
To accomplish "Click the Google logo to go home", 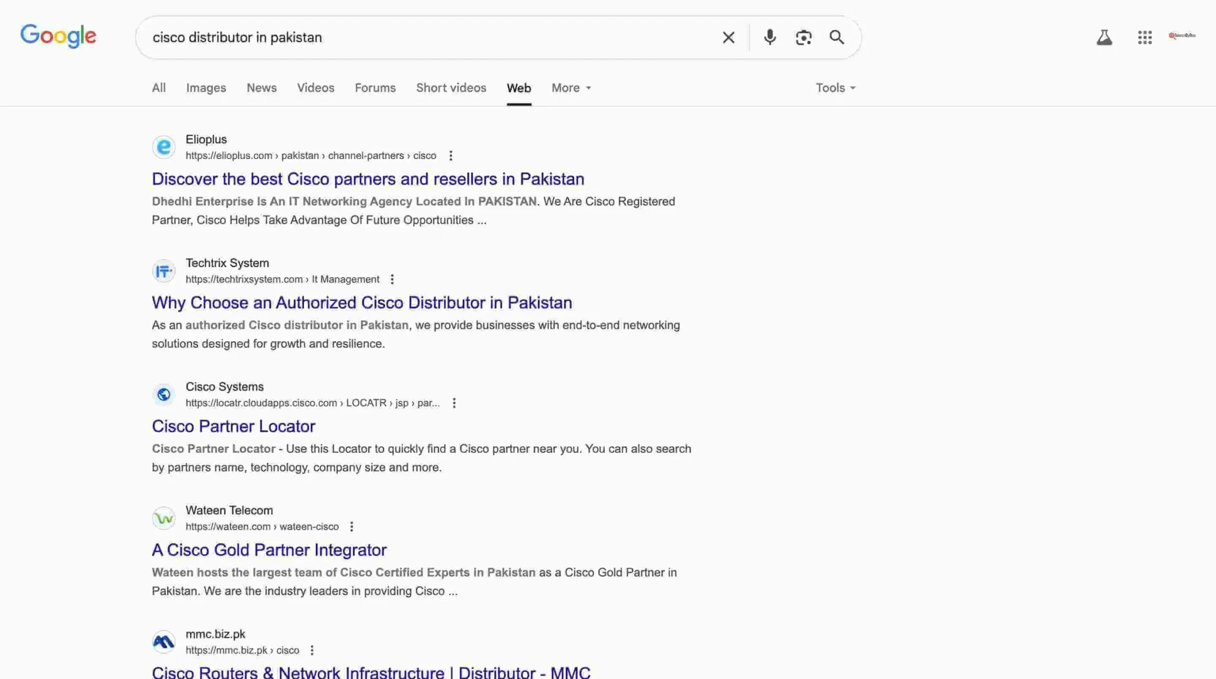I will click(58, 36).
